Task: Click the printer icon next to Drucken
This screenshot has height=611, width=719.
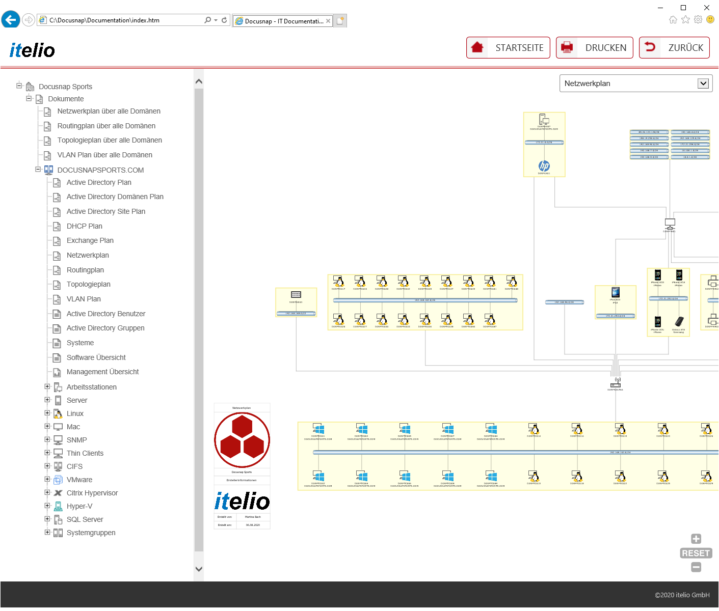Action: [x=567, y=47]
